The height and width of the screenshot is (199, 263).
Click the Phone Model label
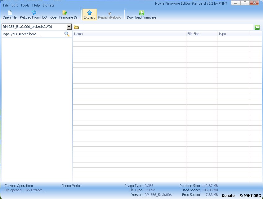(71, 186)
